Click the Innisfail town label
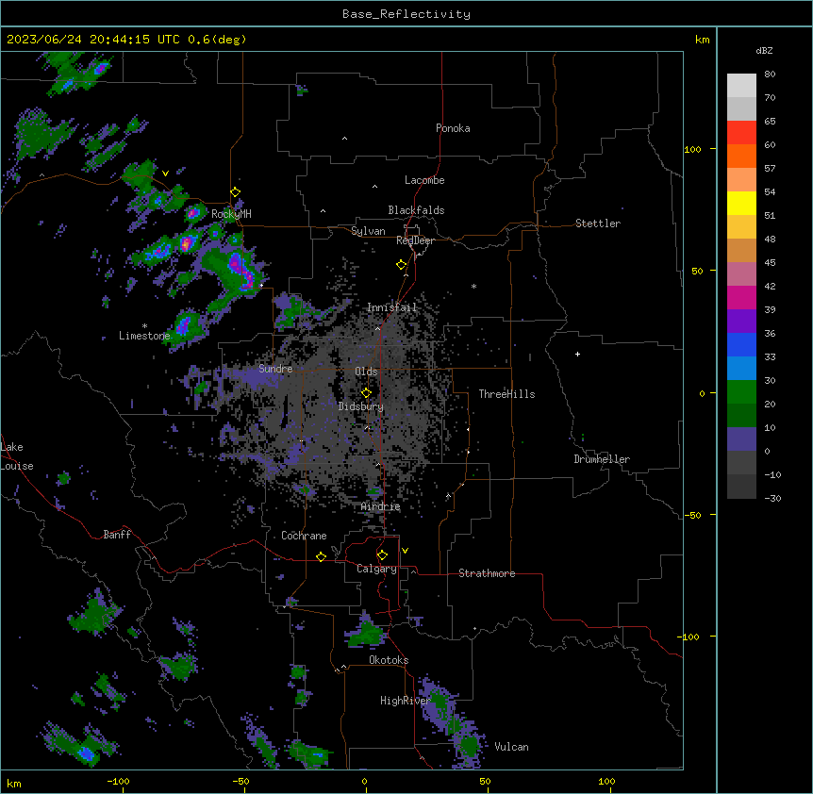 click(x=392, y=307)
